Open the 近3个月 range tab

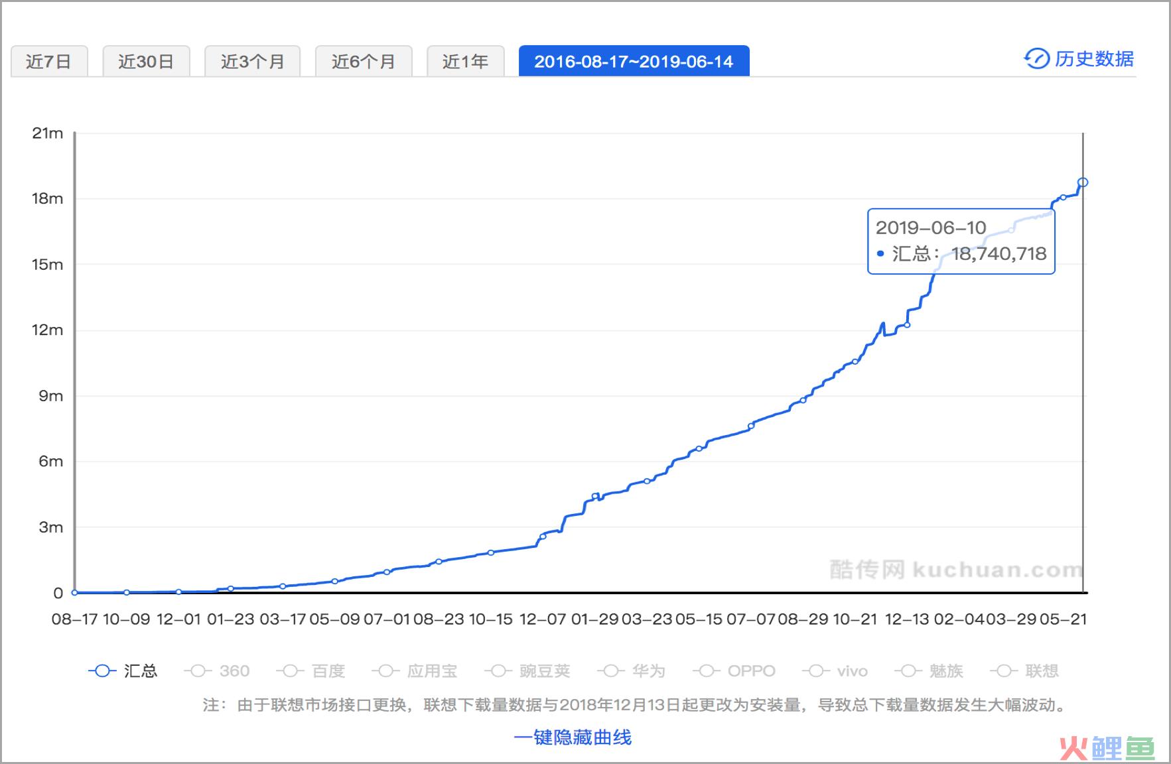pos(252,62)
